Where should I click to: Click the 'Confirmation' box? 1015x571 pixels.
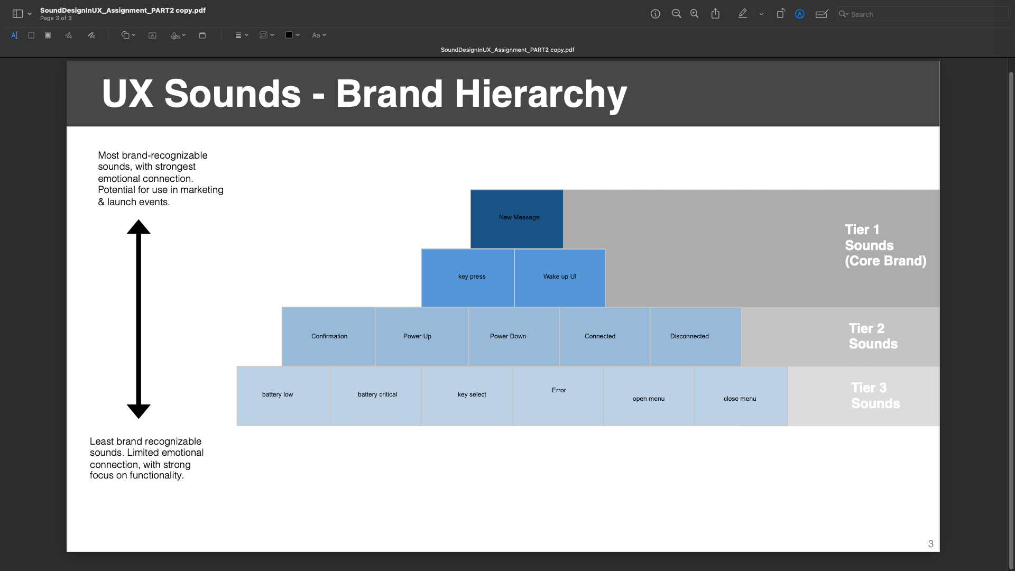329,337
